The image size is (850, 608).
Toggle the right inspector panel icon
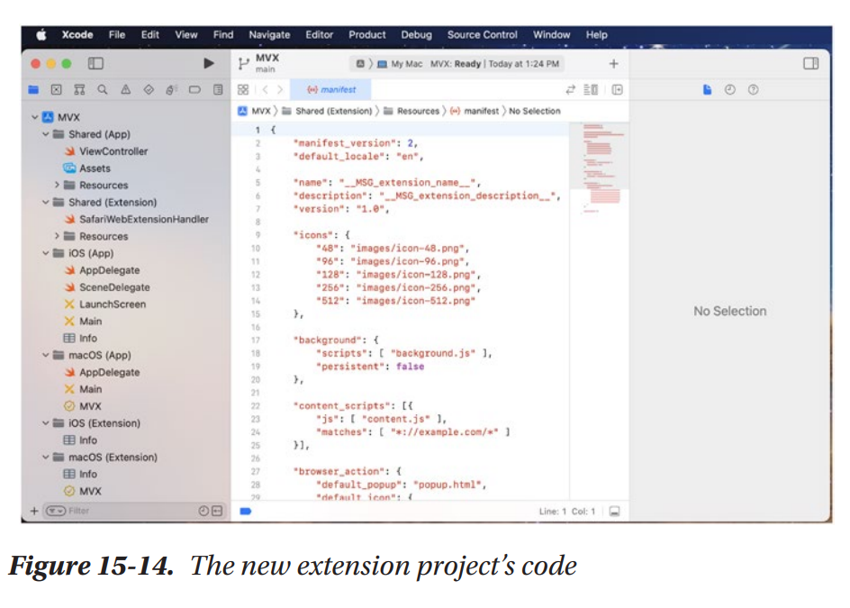(810, 64)
